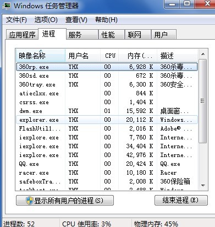Viewport: 215px width, 227px height.
Task: Switch to the 应用程序 tab
Action: point(22,35)
